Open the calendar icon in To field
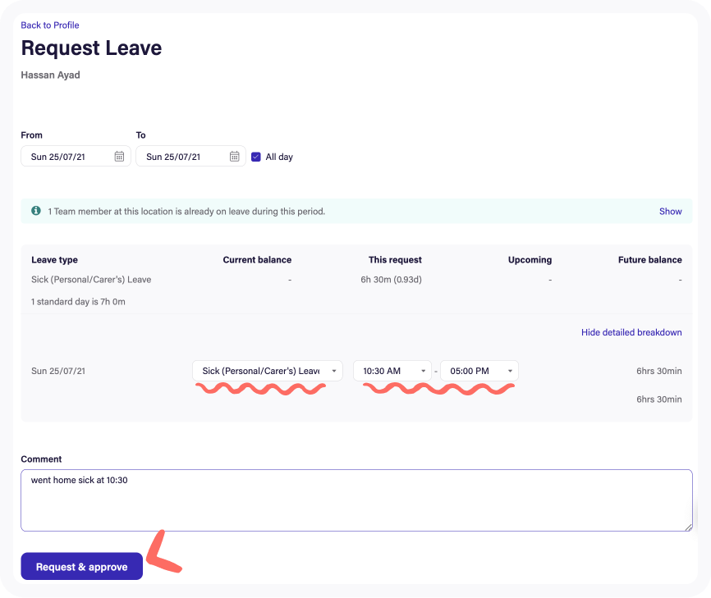This screenshot has height=598, width=711. tap(234, 157)
